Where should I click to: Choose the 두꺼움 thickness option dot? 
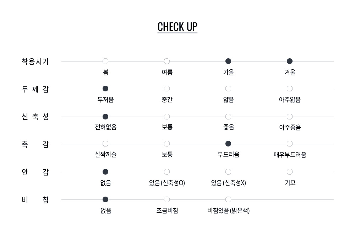(105, 89)
